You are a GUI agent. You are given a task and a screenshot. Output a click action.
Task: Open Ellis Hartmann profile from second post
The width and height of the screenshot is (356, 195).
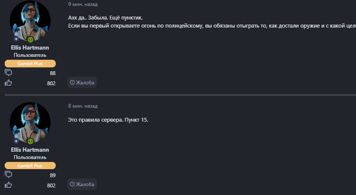[30, 150]
